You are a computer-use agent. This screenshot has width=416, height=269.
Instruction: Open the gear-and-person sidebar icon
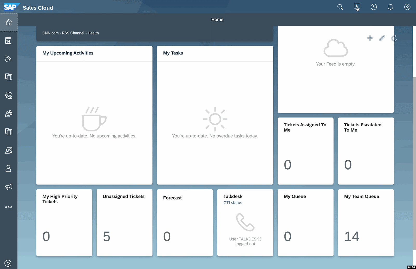[x=9, y=95]
